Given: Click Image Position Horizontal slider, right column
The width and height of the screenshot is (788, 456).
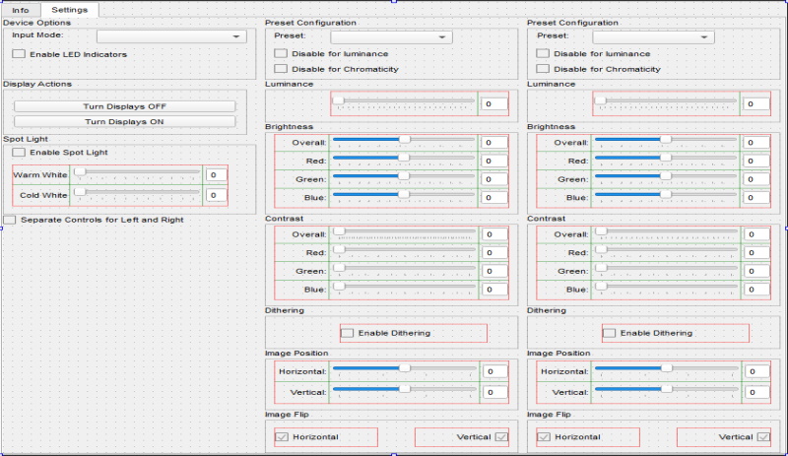Looking at the screenshot, I should tap(667, 370).
